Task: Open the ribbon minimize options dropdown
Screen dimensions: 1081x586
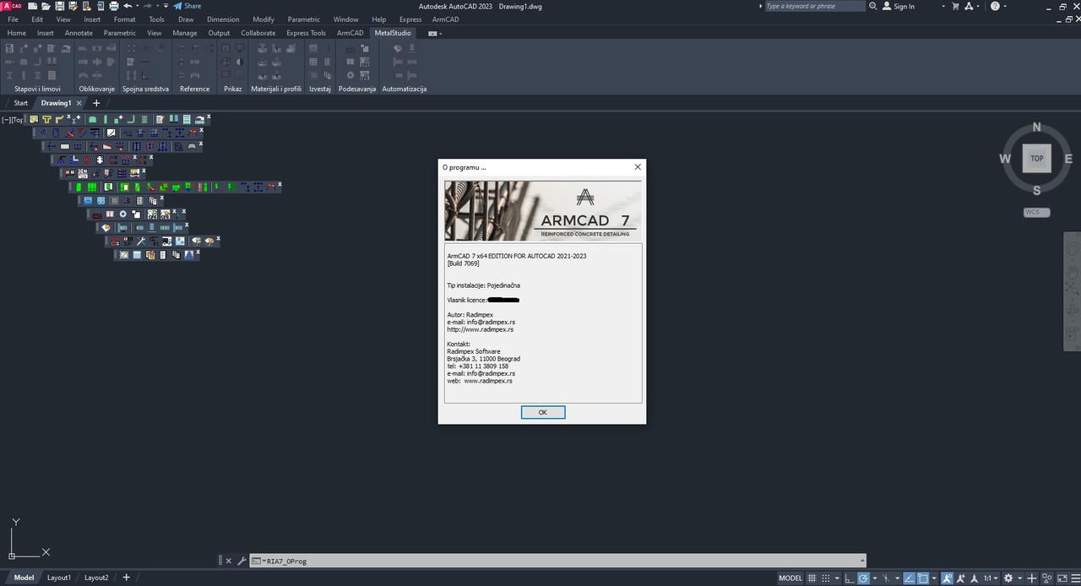Action: (x=435, y=34)
